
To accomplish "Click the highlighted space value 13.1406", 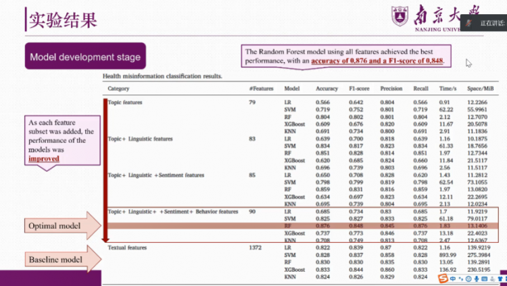I will tap(477, 226).
